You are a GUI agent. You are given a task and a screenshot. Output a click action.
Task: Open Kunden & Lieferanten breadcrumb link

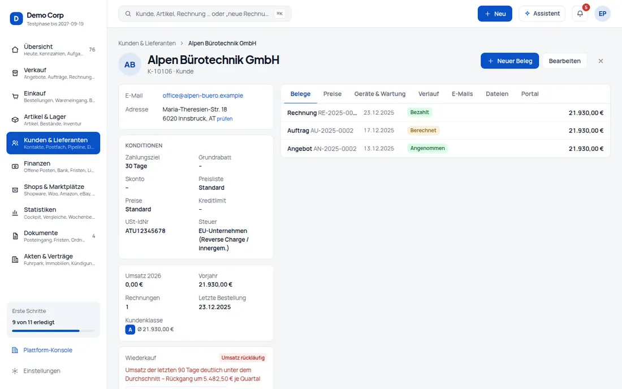point(147,43)
